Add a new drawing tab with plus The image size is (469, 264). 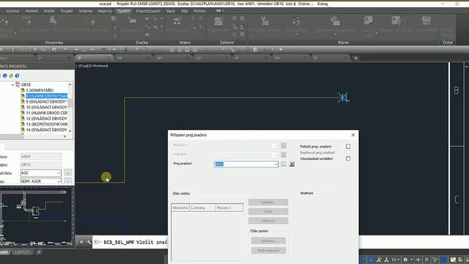pos(355,58)
